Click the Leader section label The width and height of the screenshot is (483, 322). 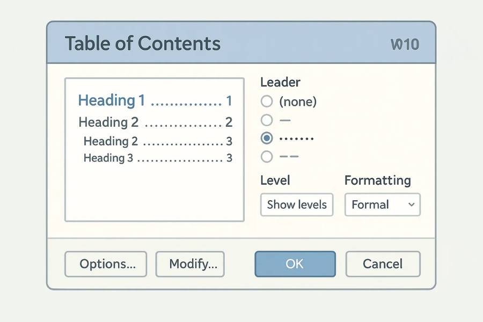coord(280,82)
